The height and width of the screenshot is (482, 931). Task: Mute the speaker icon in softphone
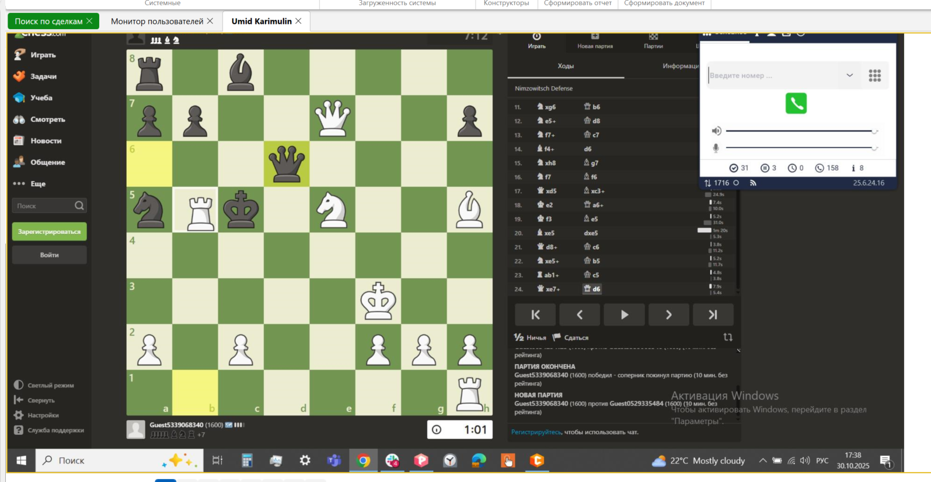pyautogui.click(x=716, y=131)
